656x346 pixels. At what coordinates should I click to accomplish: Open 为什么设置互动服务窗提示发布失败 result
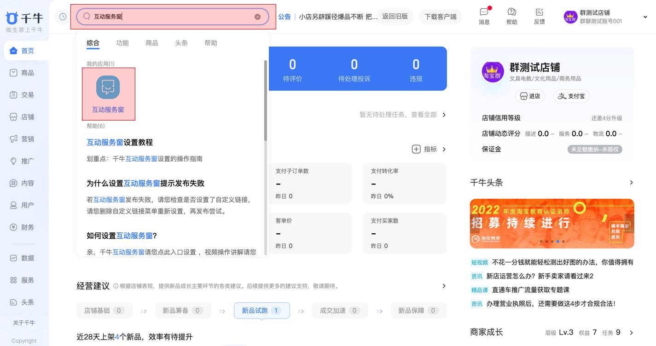click(145, 184)
